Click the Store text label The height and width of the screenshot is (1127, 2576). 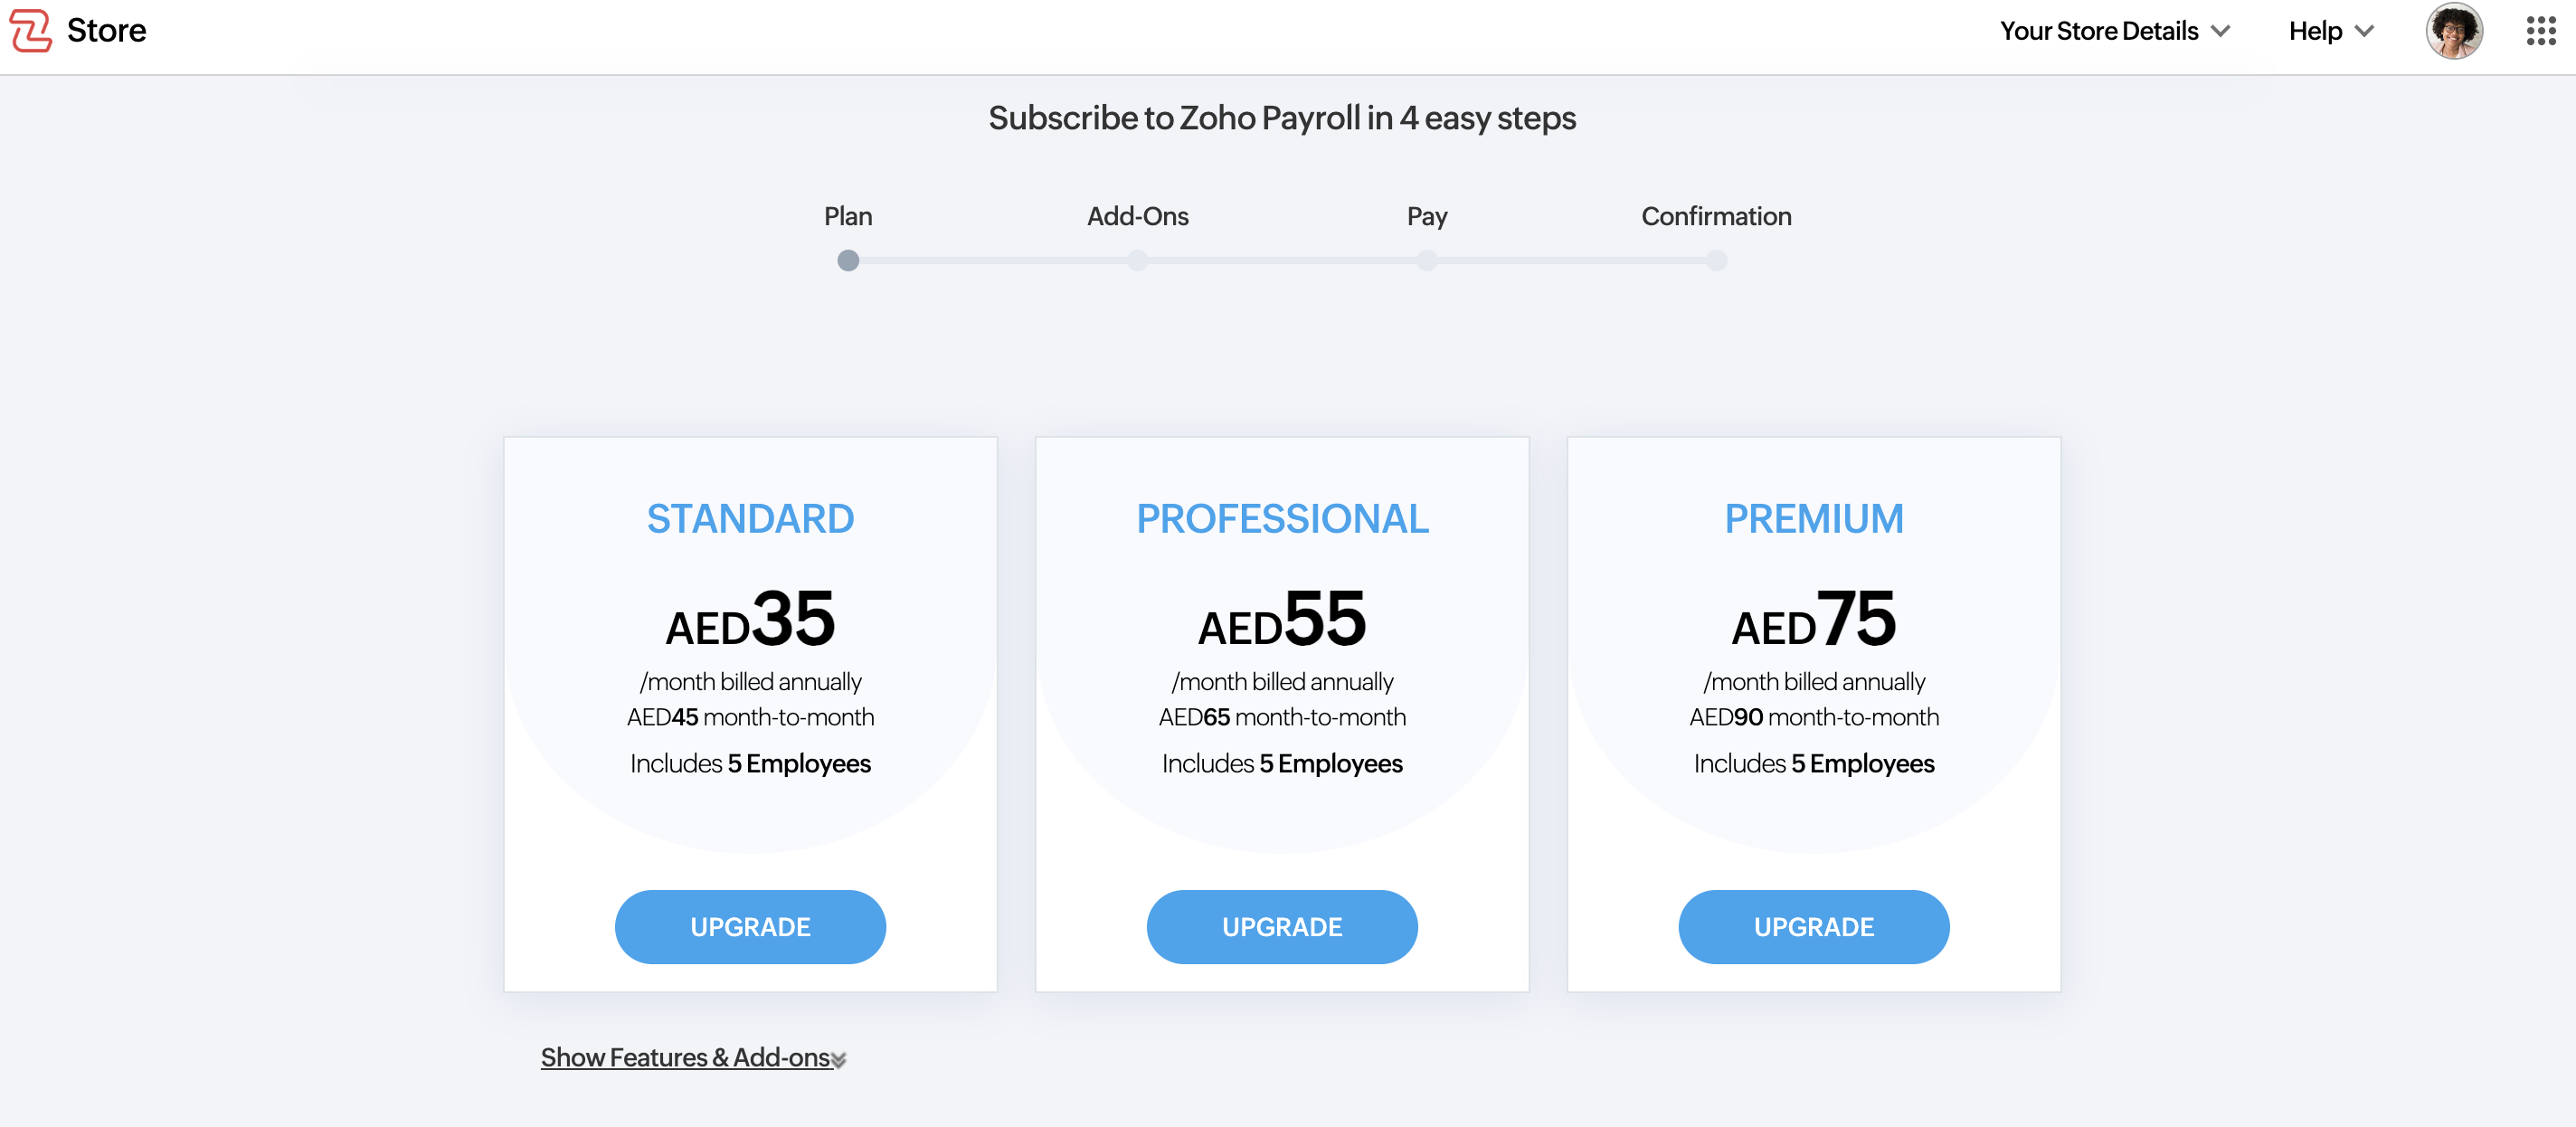click(x=106, y=30)
